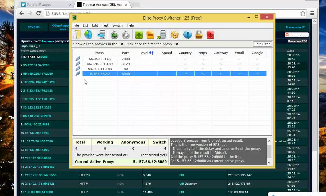Sort by the Proxy column header
326x196 pixels.
point(99,53)
